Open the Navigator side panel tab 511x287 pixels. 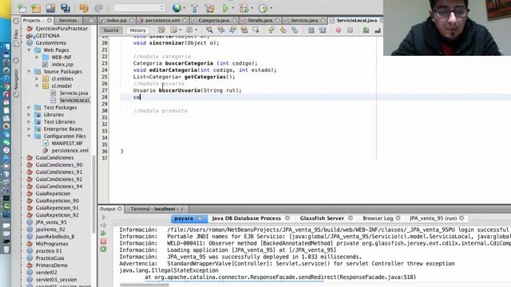click(16, 80)
